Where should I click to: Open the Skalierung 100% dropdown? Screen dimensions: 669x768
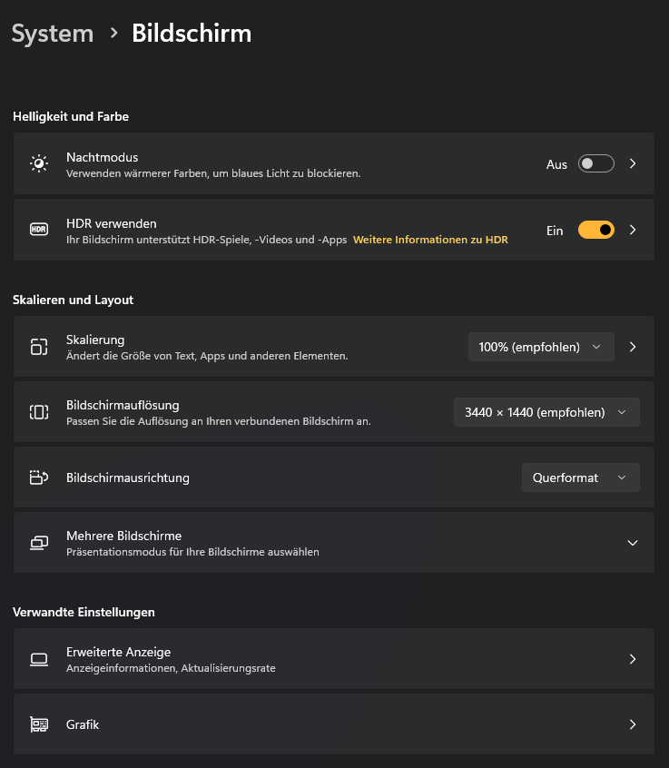[x=541, y=347]
